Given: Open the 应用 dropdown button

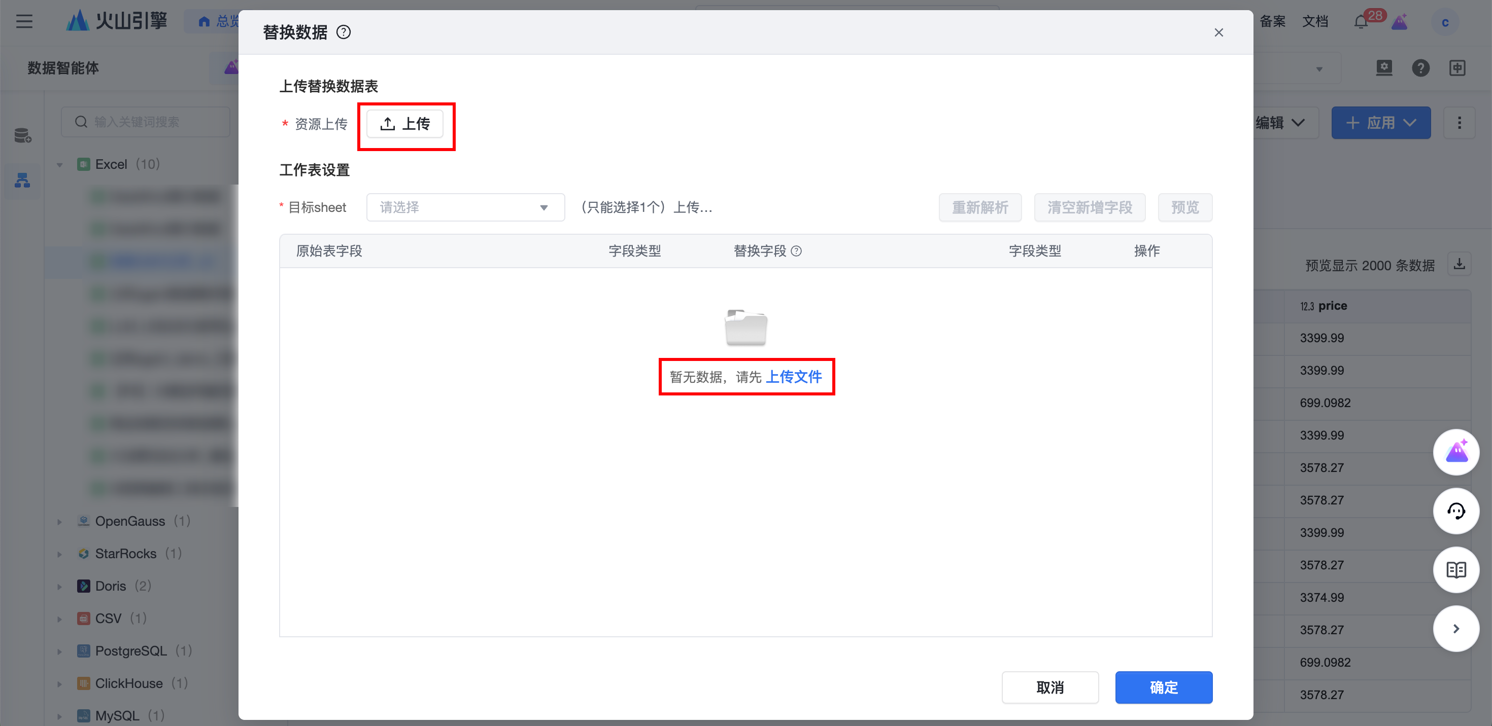Looking at the screenshot, I should click(1380, 123).
